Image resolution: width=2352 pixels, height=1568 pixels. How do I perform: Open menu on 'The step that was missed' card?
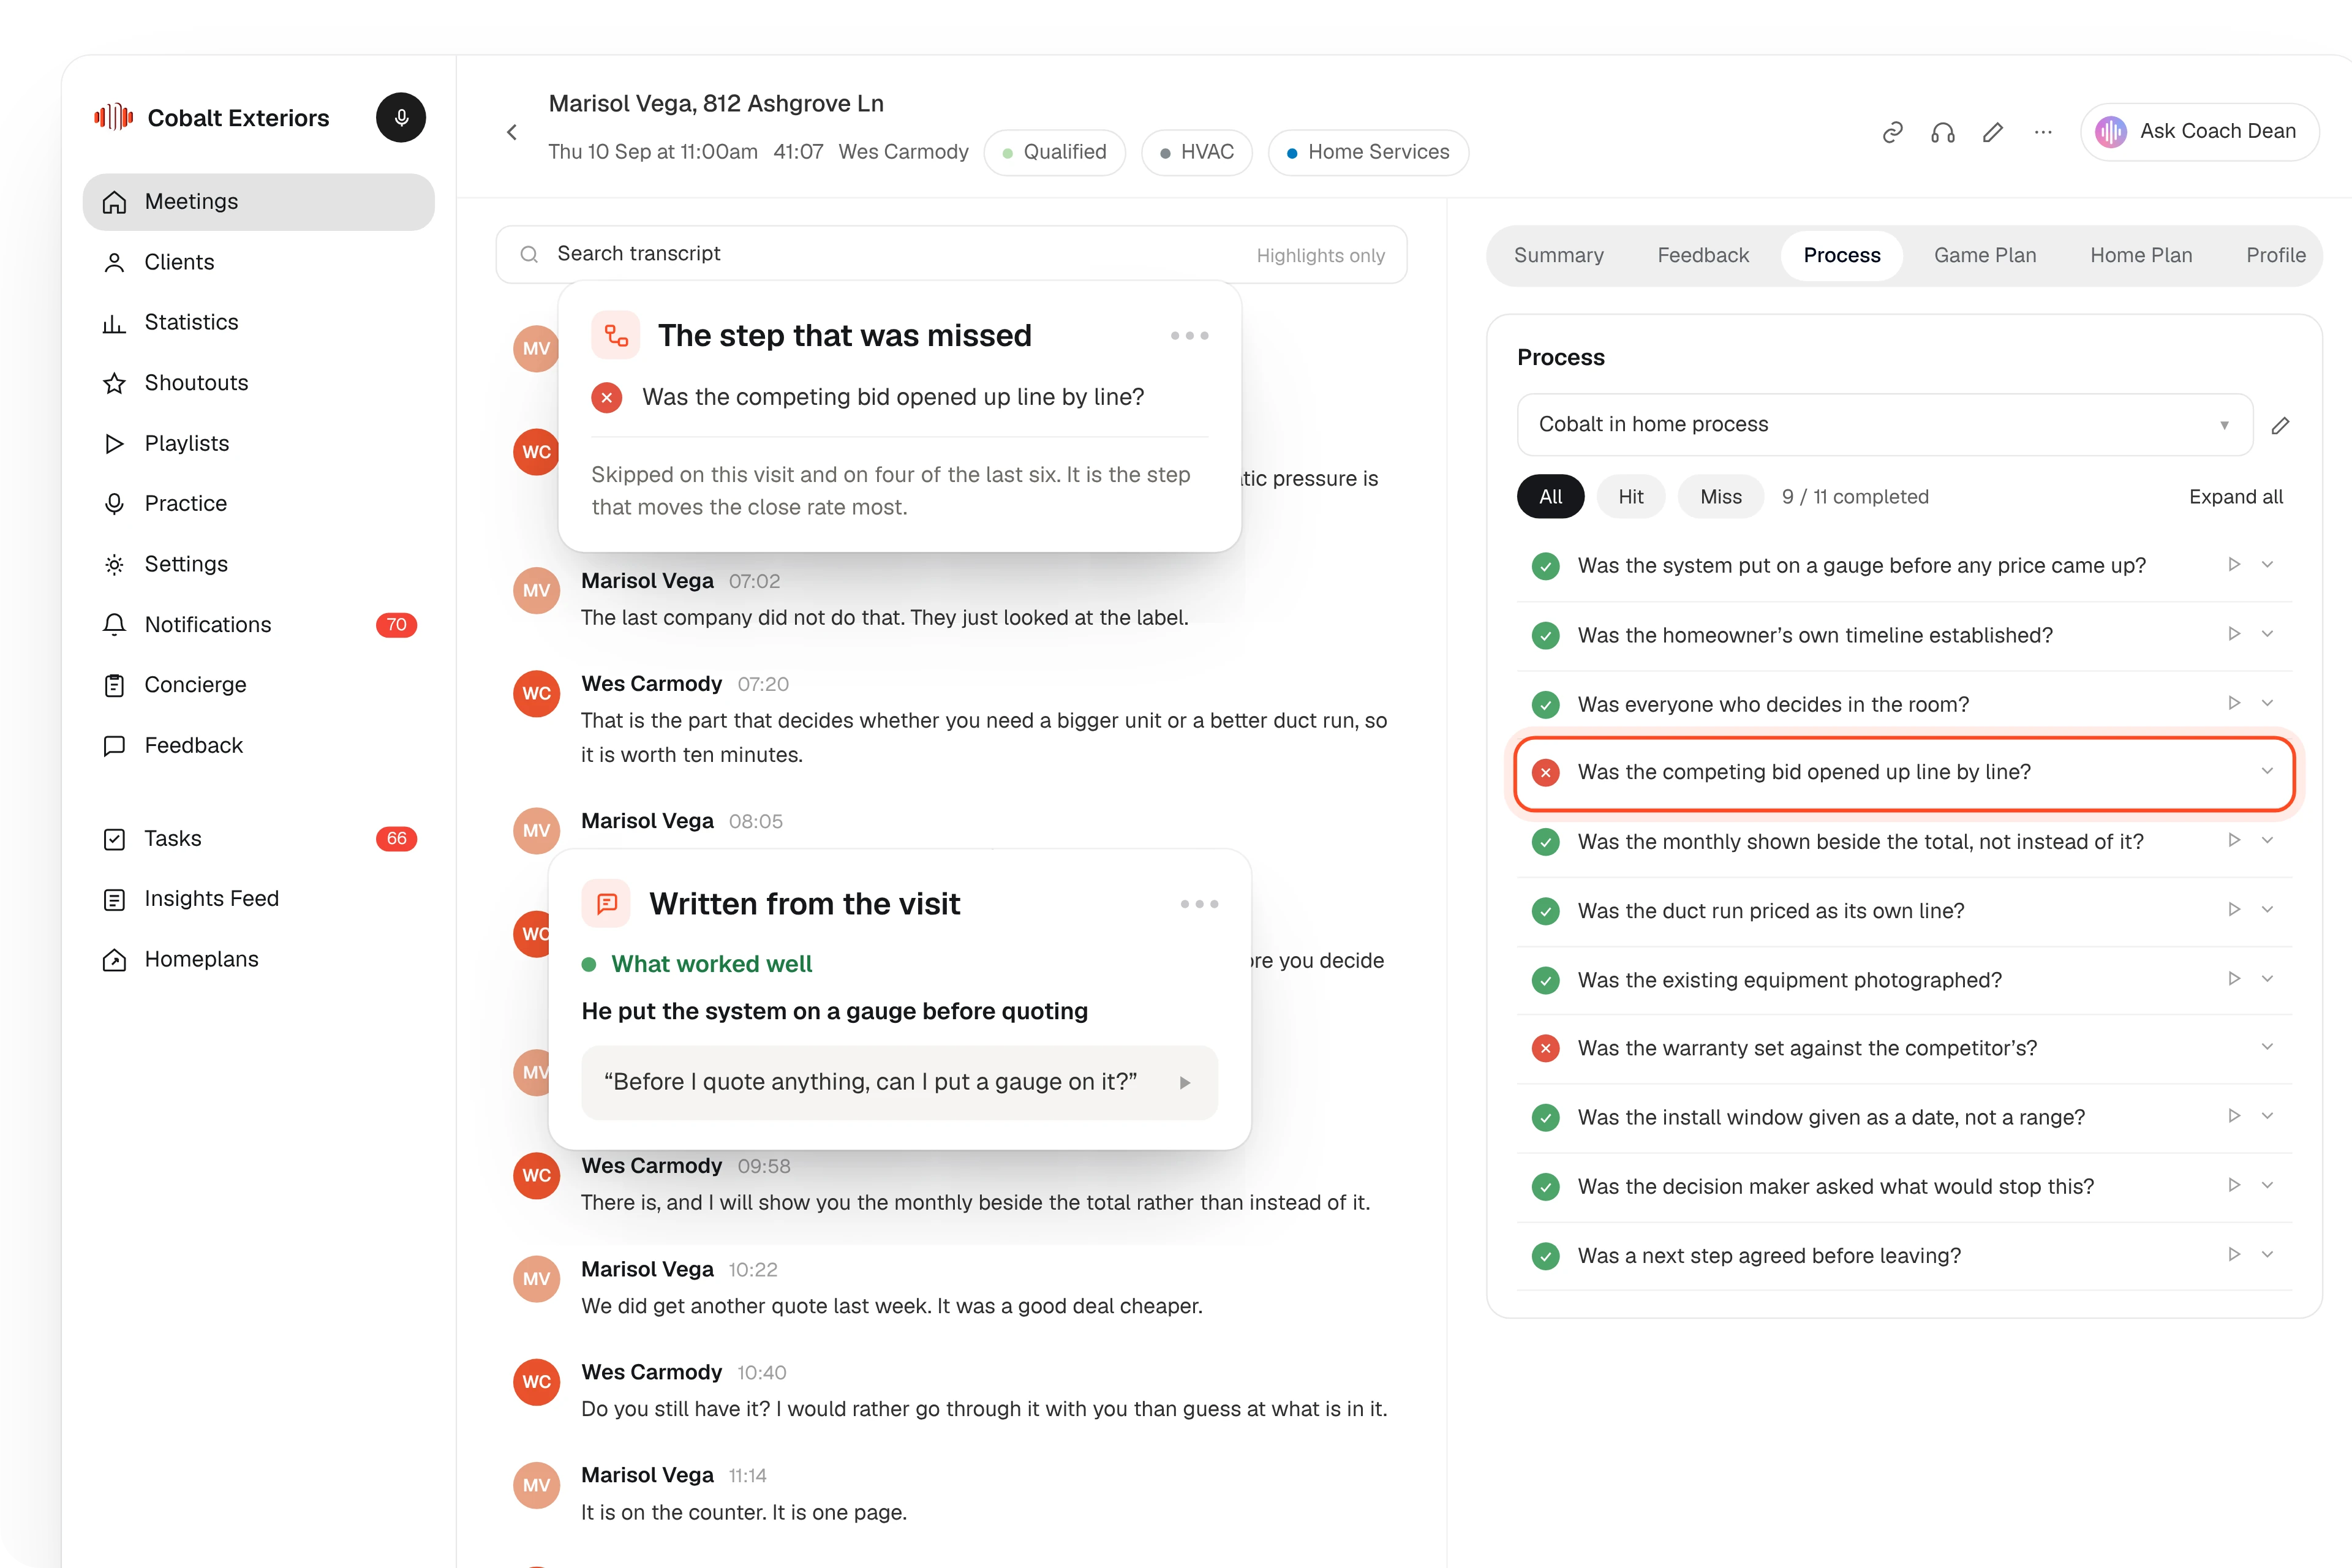(x=1189, y=336)
